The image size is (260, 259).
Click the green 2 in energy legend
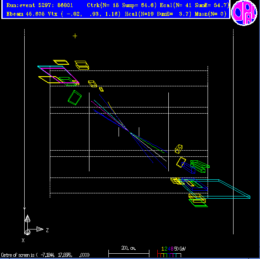click(x=166, y=249)
